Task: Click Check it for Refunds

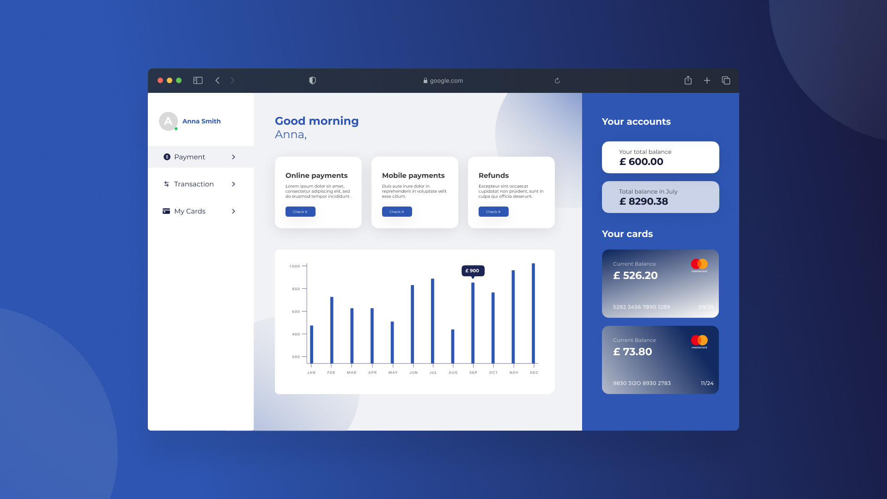Action: click(x=493, y=212)
